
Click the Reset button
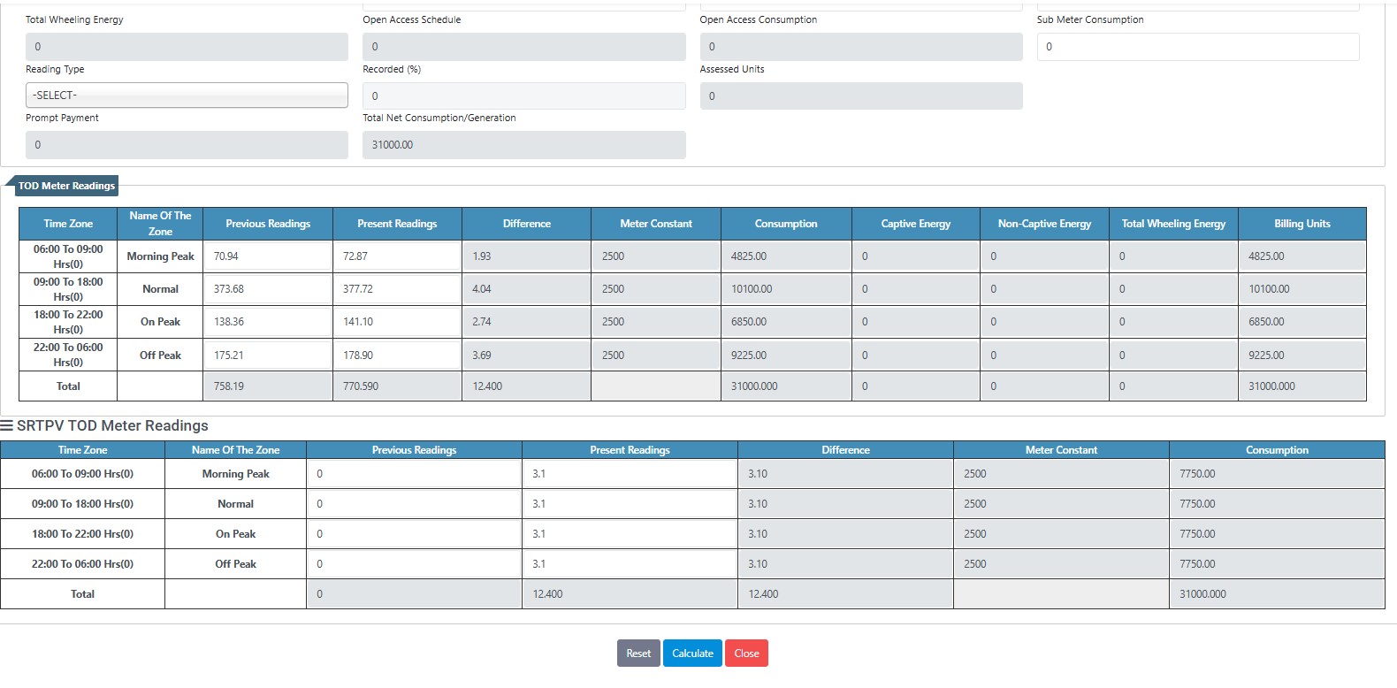[x=638, y=654]
